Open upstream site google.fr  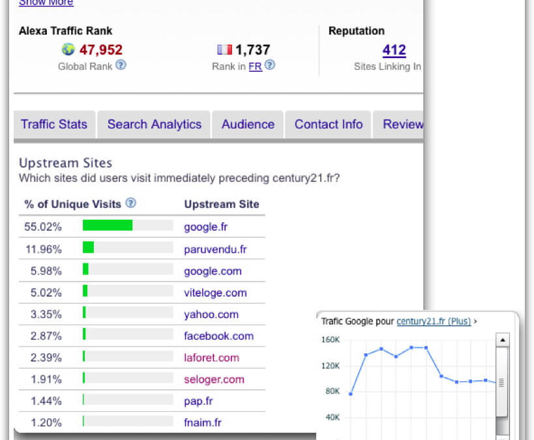[x=205, y=227]
